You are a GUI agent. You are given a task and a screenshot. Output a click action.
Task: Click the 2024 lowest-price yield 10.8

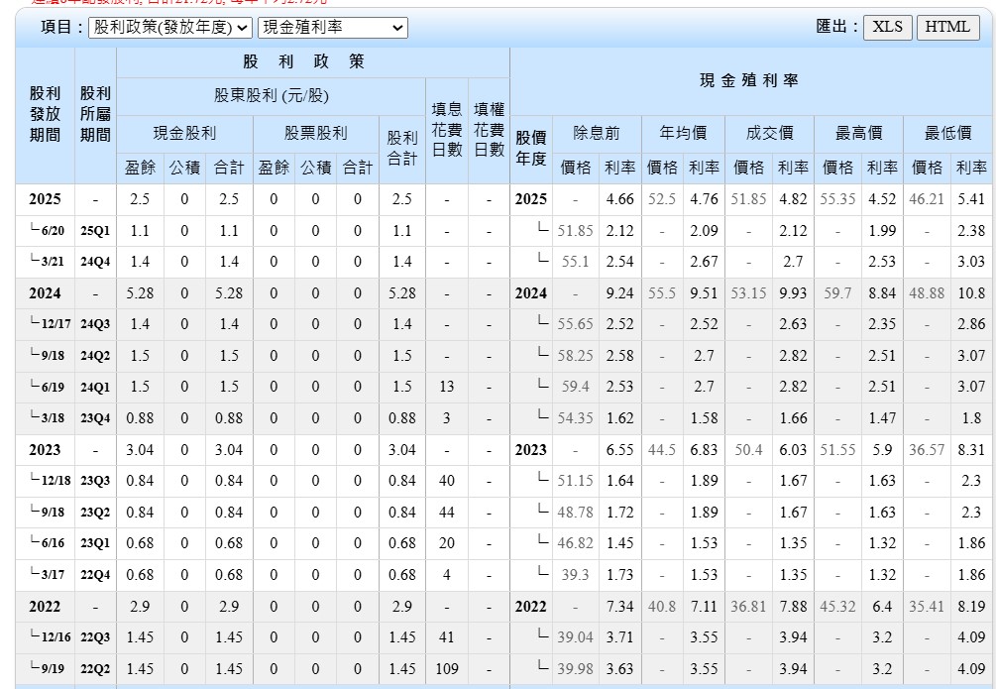click(971, 293)
